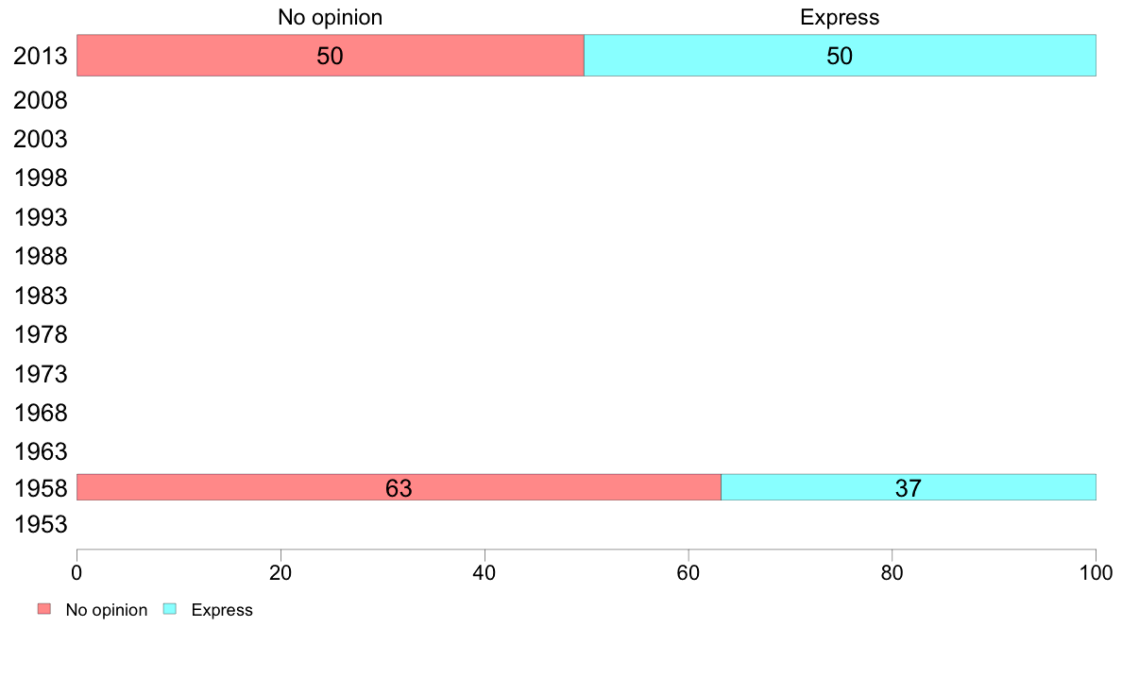Click the 2003 year label
The width and height of the screenshot is (1122, 695).
coord(40,139)
